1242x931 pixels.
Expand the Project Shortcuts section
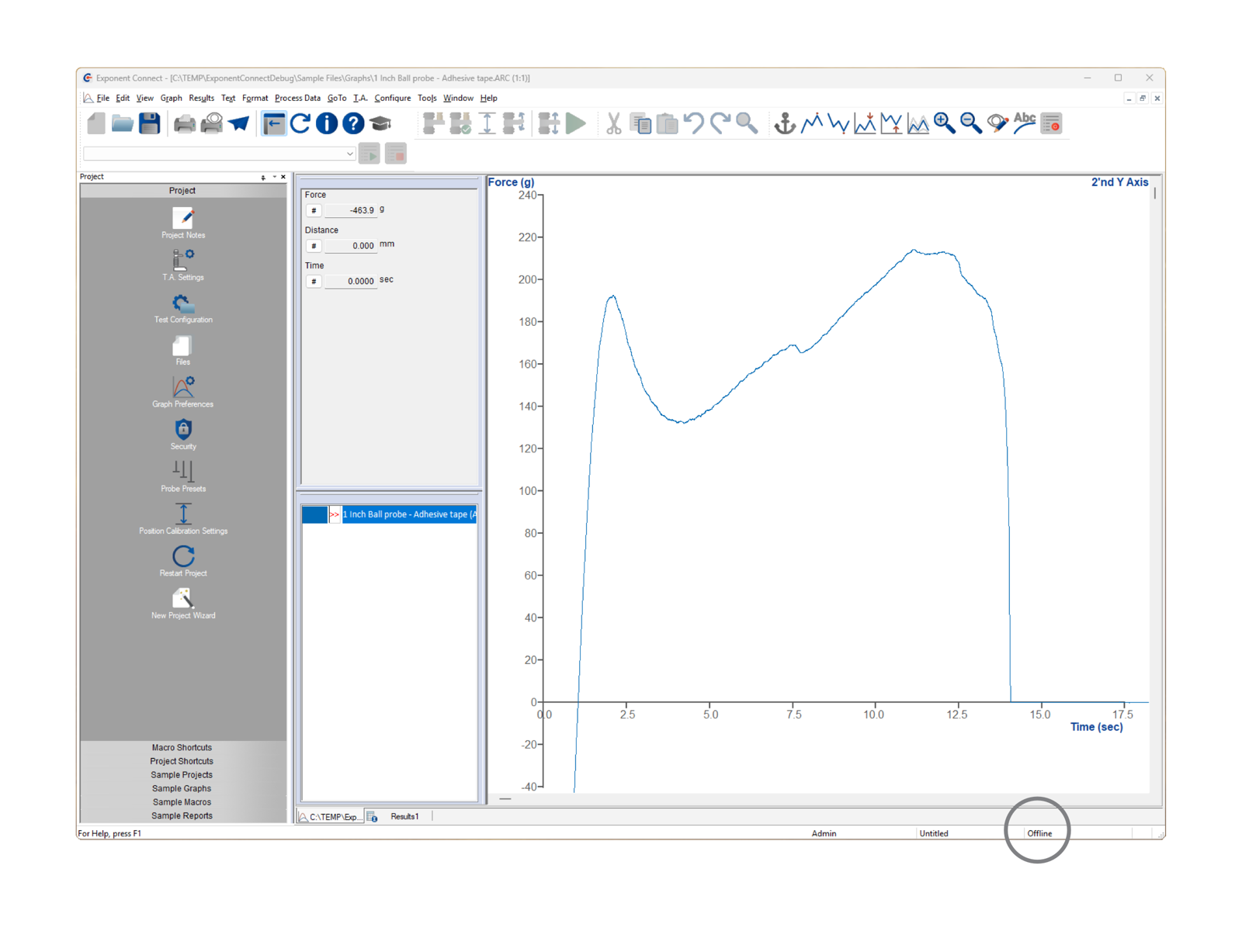click(182, 761)
